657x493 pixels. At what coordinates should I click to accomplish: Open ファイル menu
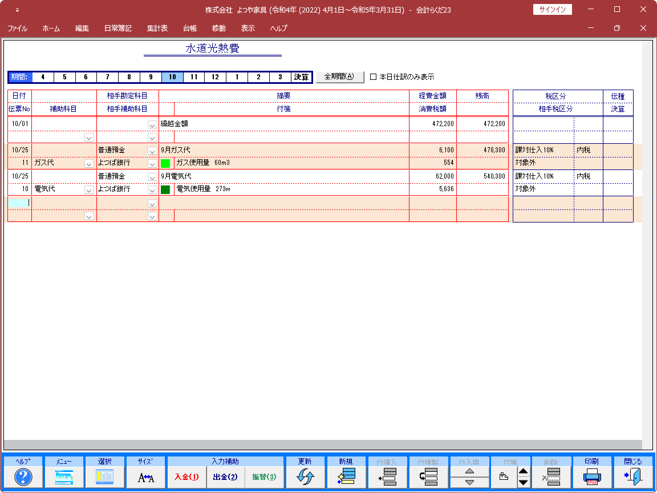18,29
